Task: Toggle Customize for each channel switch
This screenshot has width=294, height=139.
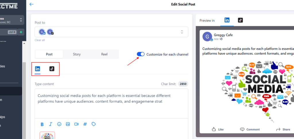Action: 141,54
